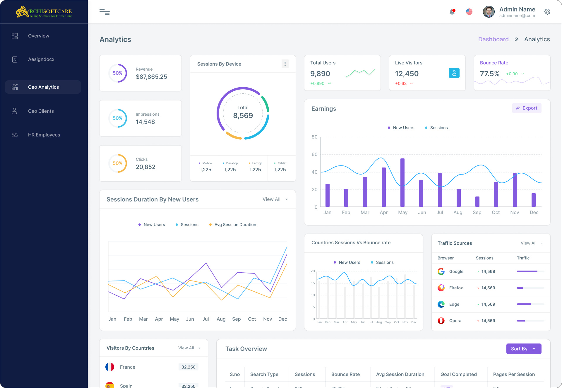The height and width of the screenshot is (388, 562).
Task: Toggle the sidebar with the hamburger icon
Action: [x=104, y=12]
